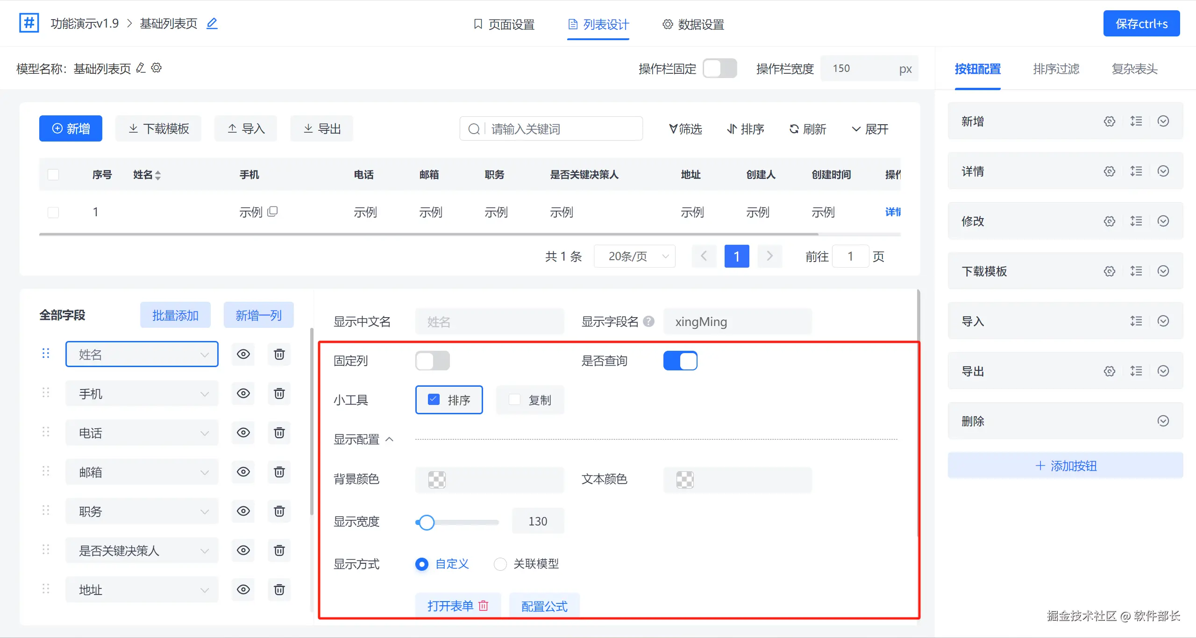1196x638 pixels.
Task: Click the 保存ctrl+s button
Action: pos(1141,24)
